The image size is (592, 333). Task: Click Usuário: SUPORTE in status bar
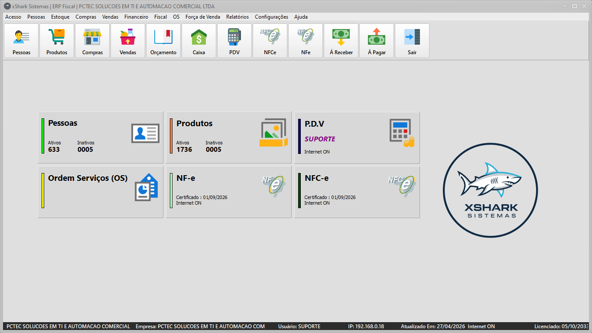point(300,326)
